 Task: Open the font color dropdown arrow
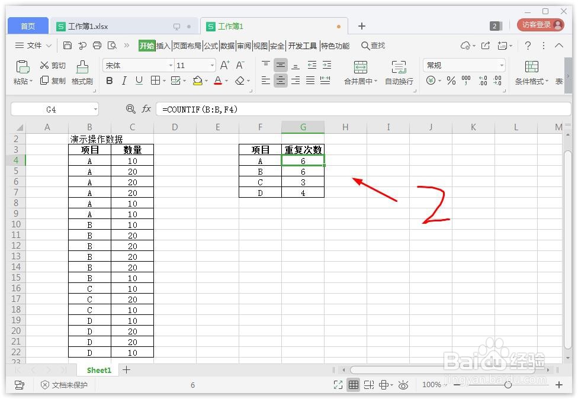[x=226, y=81]
